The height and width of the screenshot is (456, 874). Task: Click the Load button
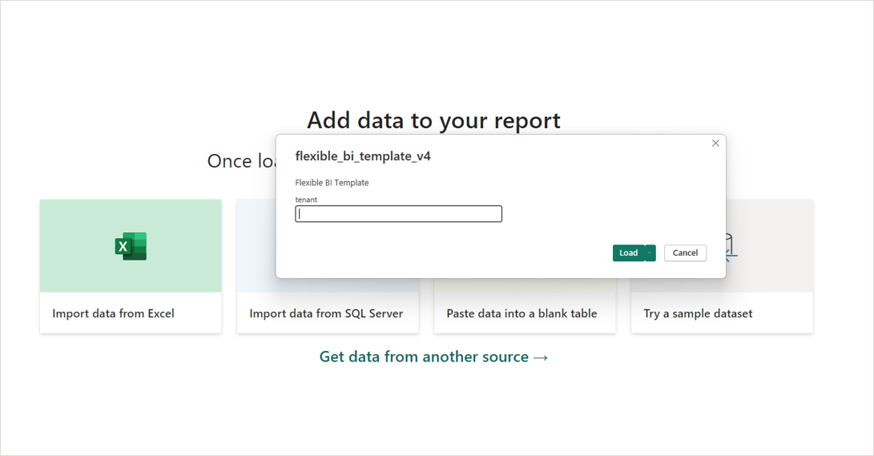[x=629, y=253]
